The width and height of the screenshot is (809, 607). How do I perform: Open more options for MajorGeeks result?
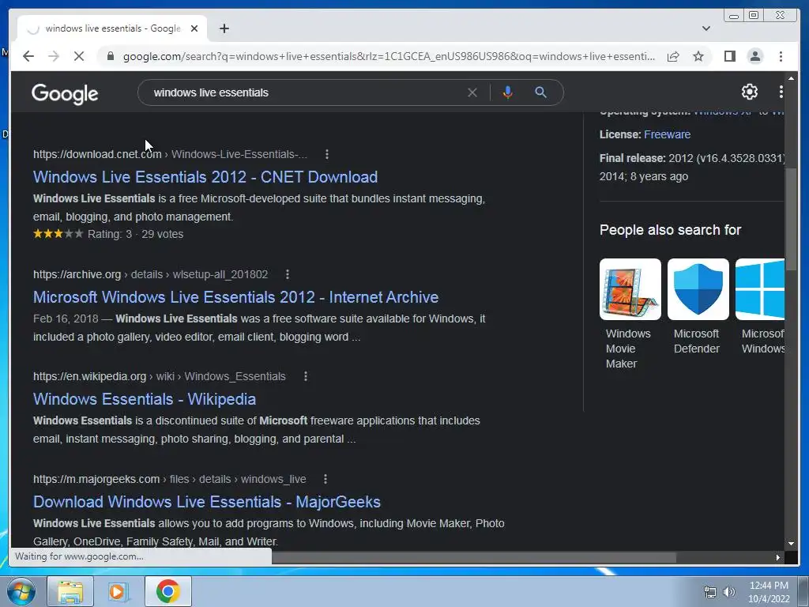pyautogui.click(x=325, y=479)
